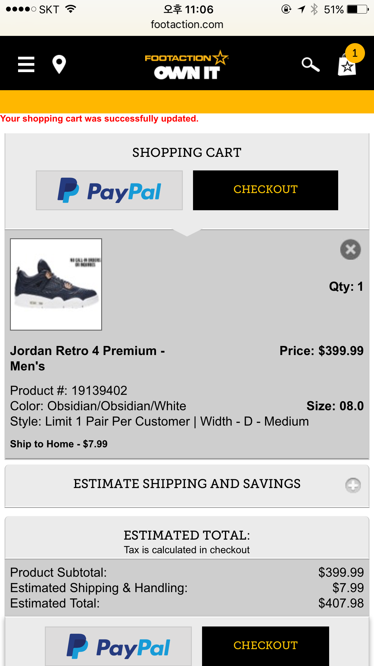Click the bottom CHECKOUT button

tap(266, 646)
